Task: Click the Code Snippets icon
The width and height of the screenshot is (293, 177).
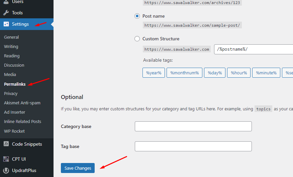Action: tap(6, 144)
